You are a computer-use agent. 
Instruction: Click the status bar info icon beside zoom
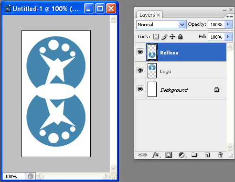[30, 176]
